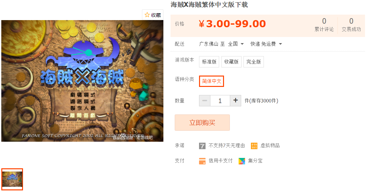Expand the 全国 delivery destination dropdown
Image resolution: width=366 pixels, height=191 pixels.
pos(236,44)
